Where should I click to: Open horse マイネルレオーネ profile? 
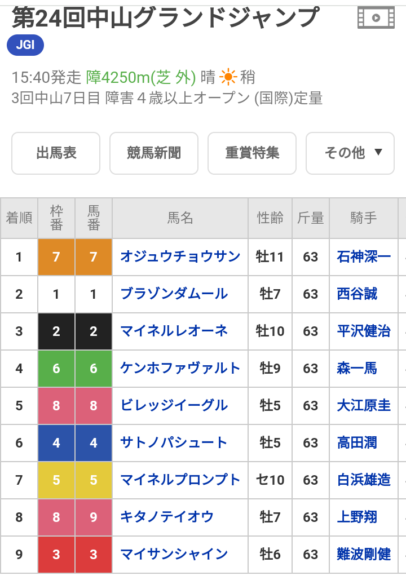coord(174,331)
